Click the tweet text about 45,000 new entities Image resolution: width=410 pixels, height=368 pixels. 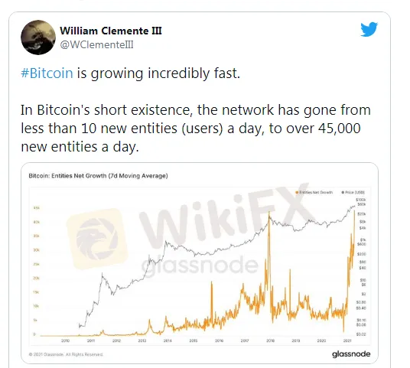click(x=196, y=129)
